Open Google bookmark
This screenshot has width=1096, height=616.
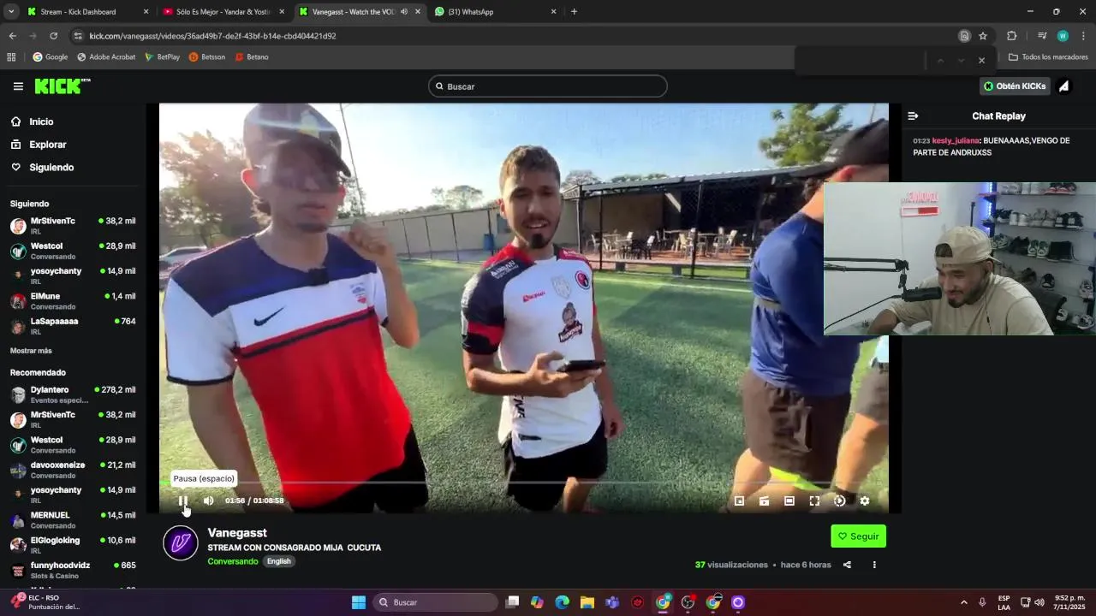[50, 57]
